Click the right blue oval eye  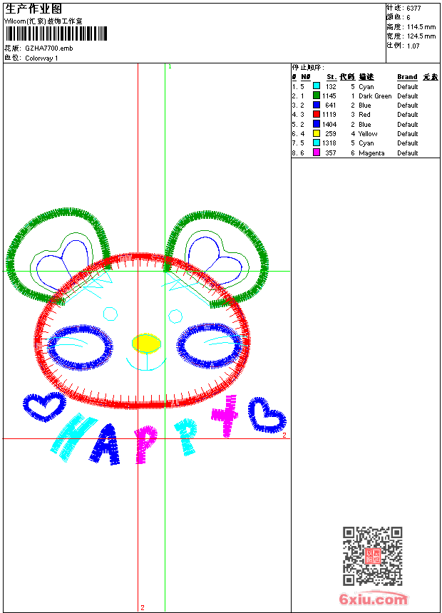click(x=210, y=346)
